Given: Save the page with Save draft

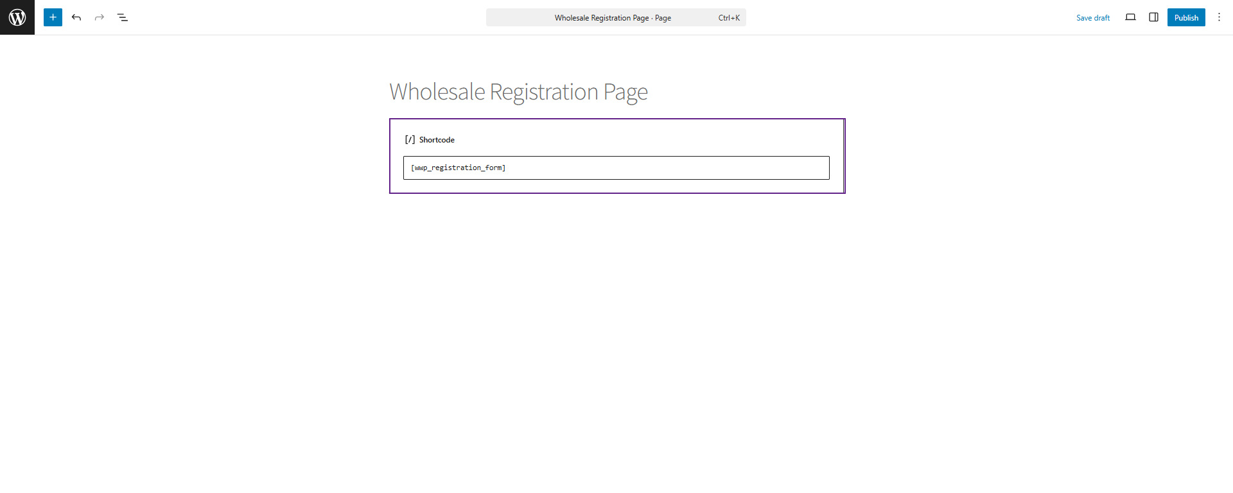Looking at the screenshot, I should click(x=1093, y=17).
